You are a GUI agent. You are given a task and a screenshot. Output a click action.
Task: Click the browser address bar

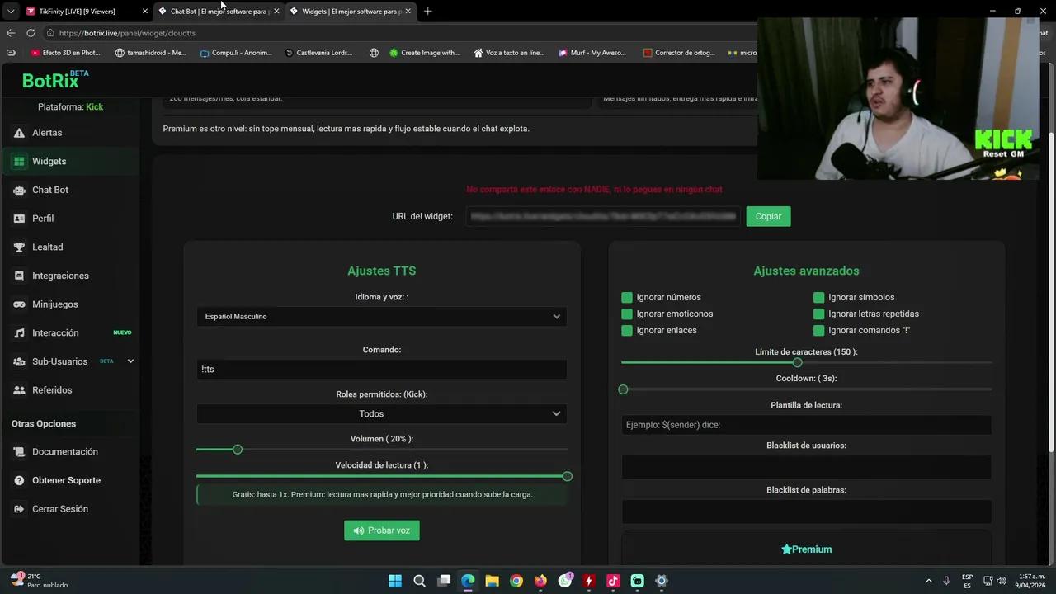[399, 33]
